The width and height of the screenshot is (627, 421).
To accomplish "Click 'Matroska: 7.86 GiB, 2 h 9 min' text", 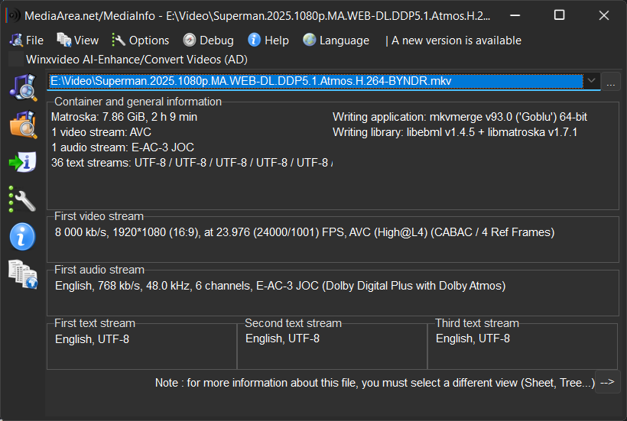I will [x=124, y=117].
